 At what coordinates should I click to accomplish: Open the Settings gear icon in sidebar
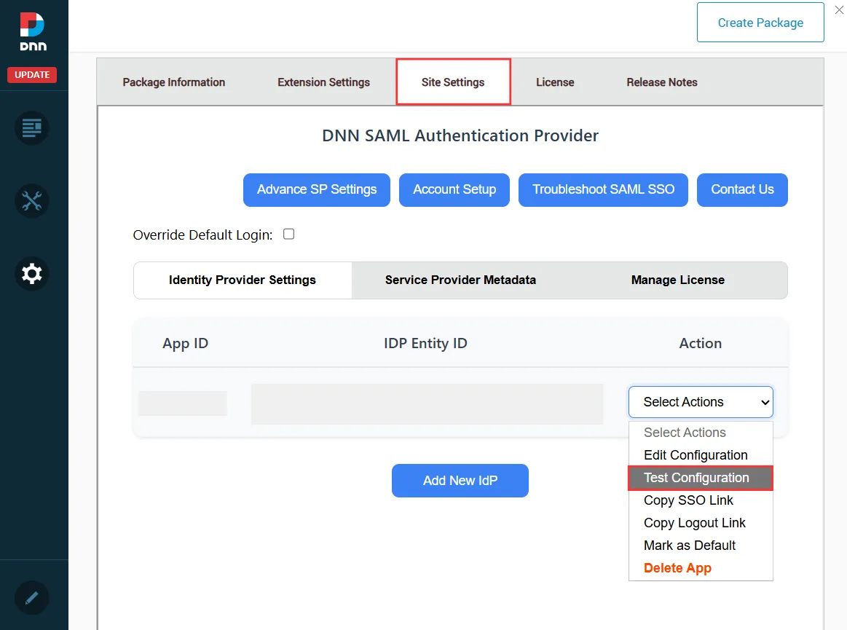[x=32, y=273]
